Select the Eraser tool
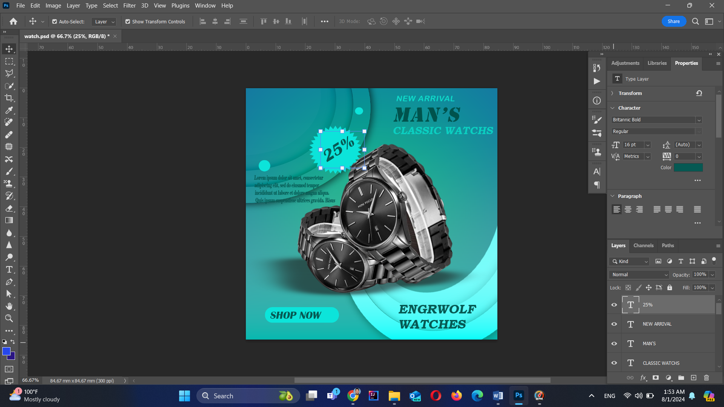Screen dimensions: 724x407 [9, 208]
